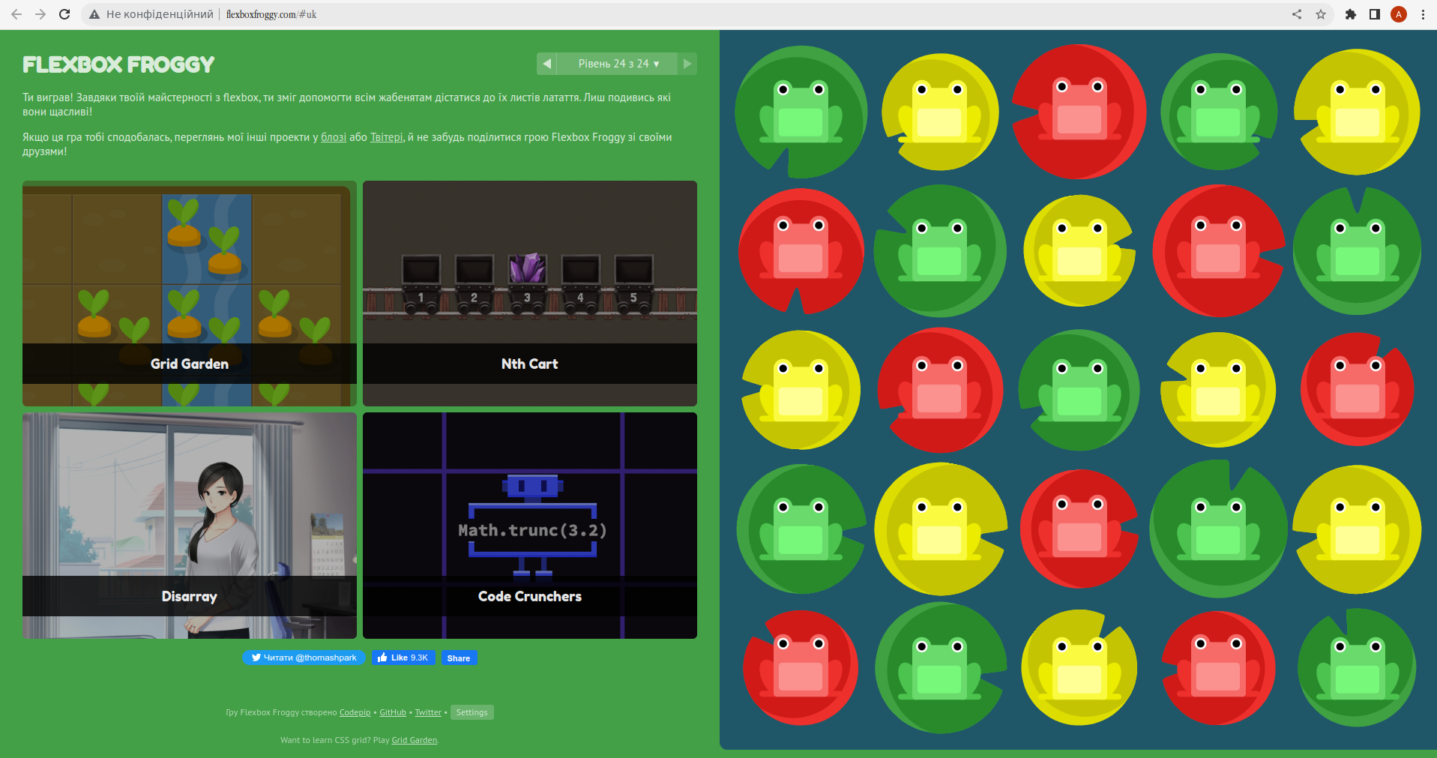Open the Disarray game thumbnail
Image resolution: width=1437 pixels, height=758 pixels.
pos(190,526)
